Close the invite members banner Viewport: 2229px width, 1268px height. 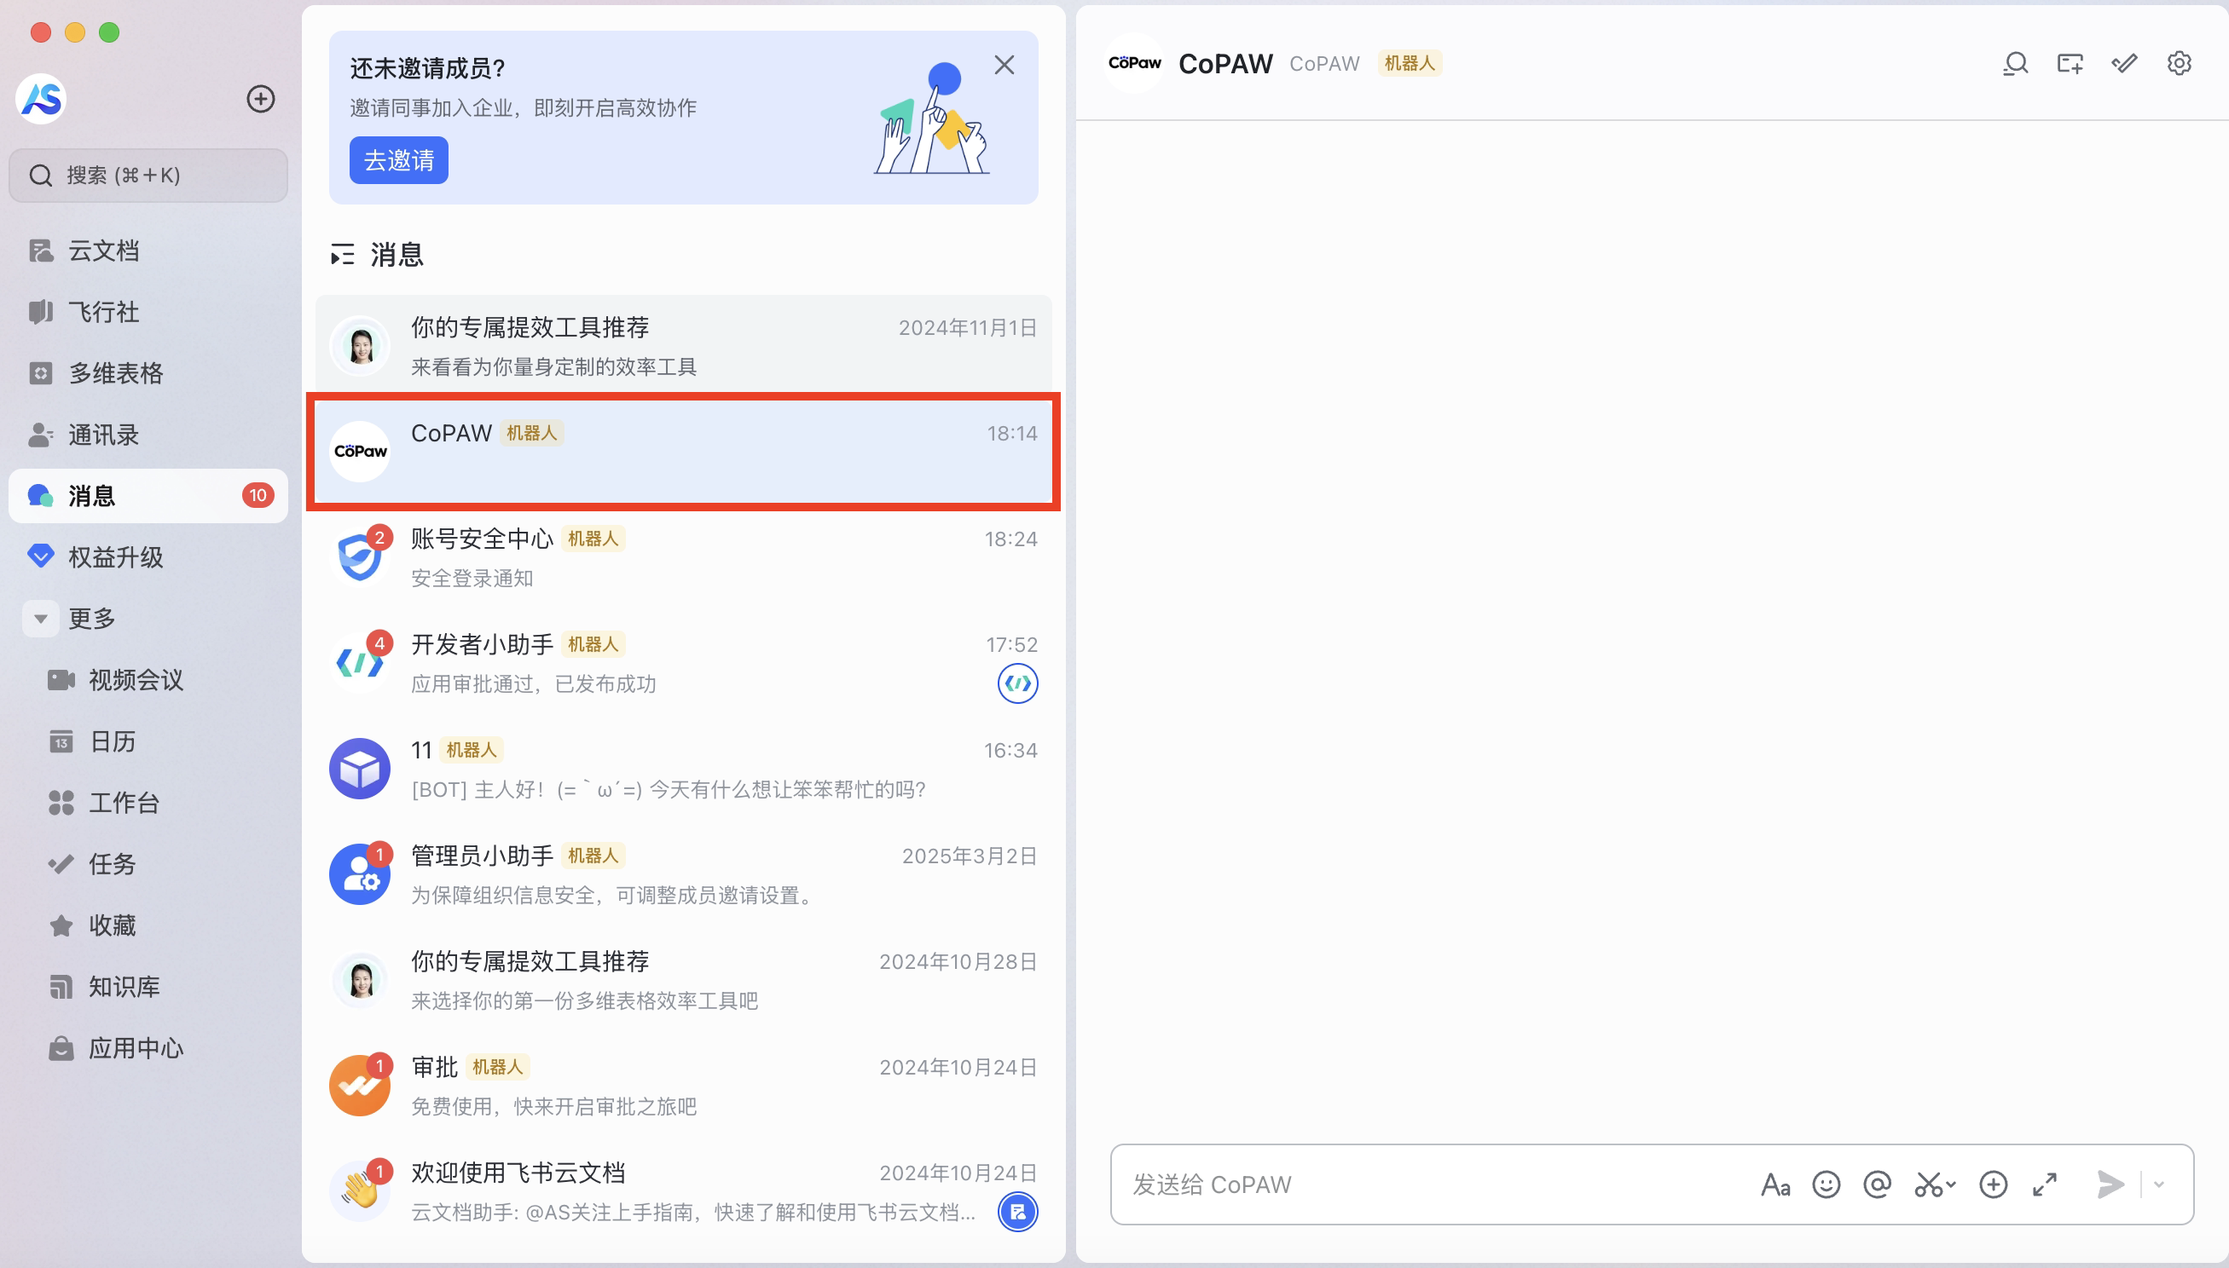[1004, 66]
